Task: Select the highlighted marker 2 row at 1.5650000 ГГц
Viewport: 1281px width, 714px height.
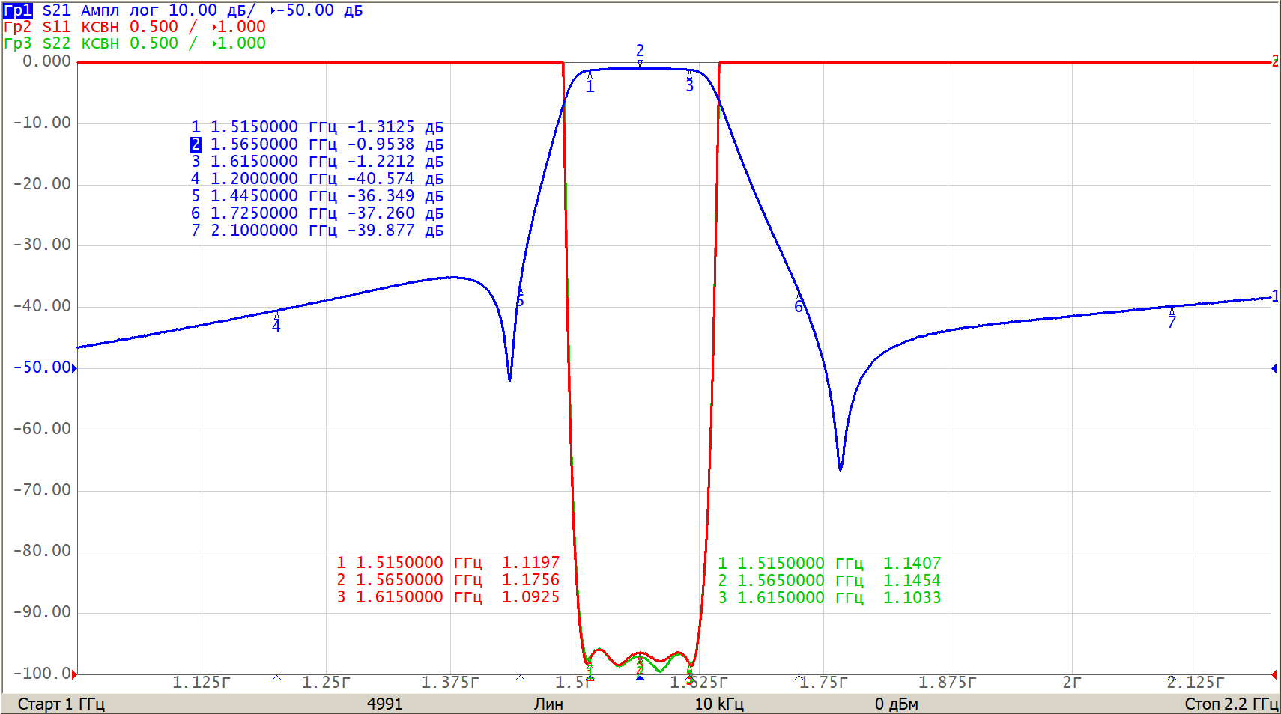Action: 317,144
